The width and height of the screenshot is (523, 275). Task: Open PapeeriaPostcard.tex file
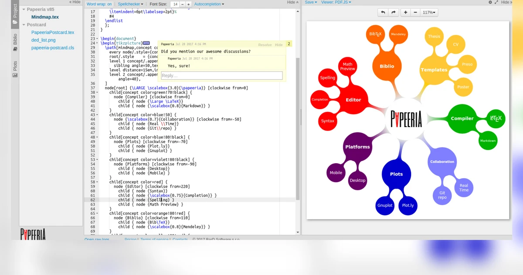(53, 32)
